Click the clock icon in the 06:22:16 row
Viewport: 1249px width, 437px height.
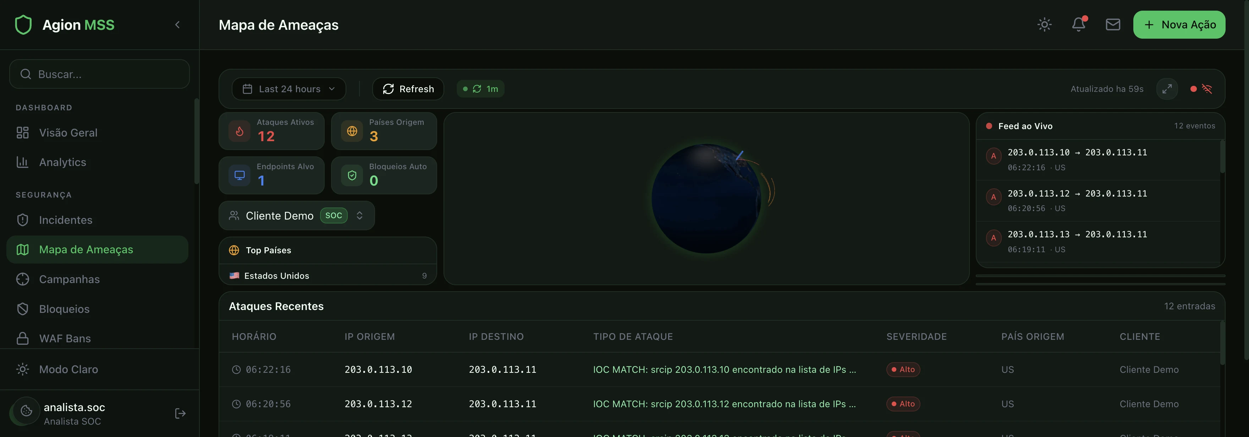[x=236, y=370]
